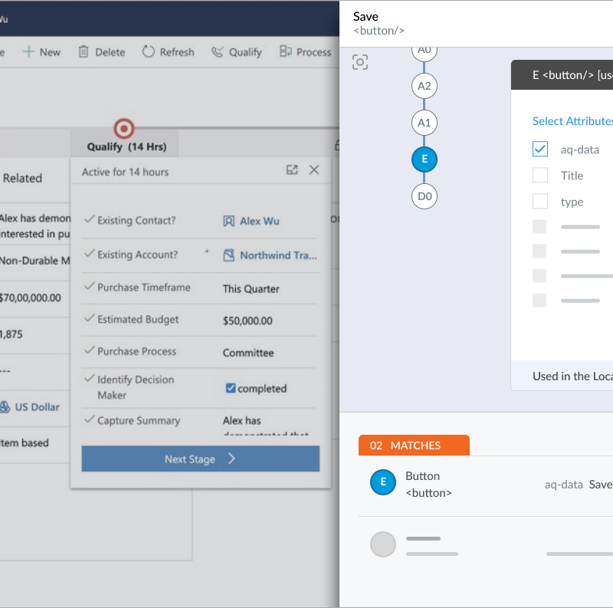Screen dimensions: 613x608
Task: Click the Next Stage button
Action: [200, 459]
